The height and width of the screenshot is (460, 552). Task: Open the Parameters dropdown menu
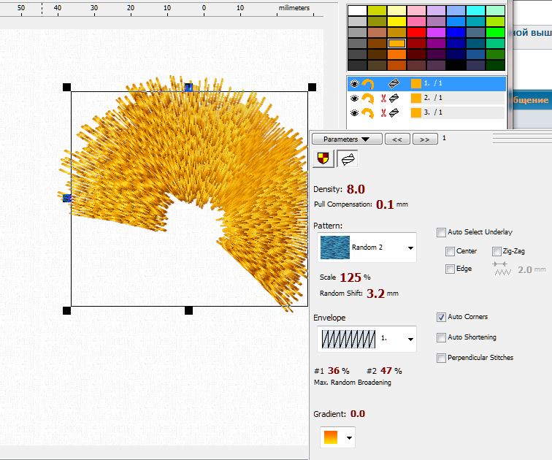pos(347,139)
